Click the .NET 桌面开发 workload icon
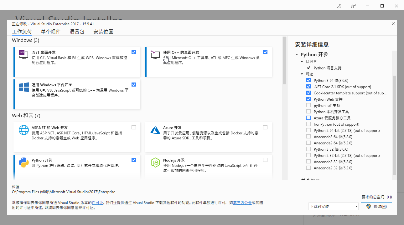404x225 pixels. click(x=23, y=55)
